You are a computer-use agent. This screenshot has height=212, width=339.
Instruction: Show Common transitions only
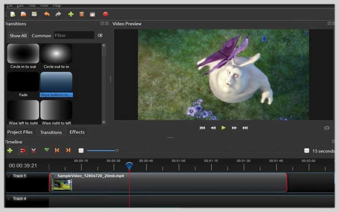click(41, 36)
